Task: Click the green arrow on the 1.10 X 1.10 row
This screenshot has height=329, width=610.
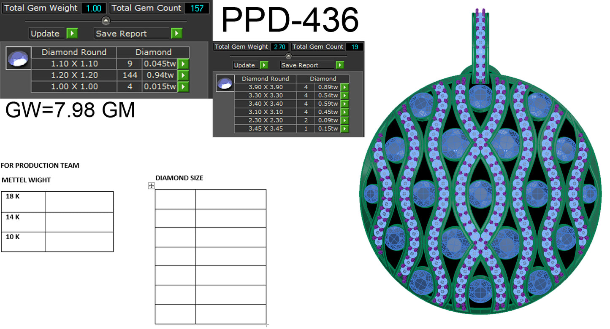Action: 183,64
